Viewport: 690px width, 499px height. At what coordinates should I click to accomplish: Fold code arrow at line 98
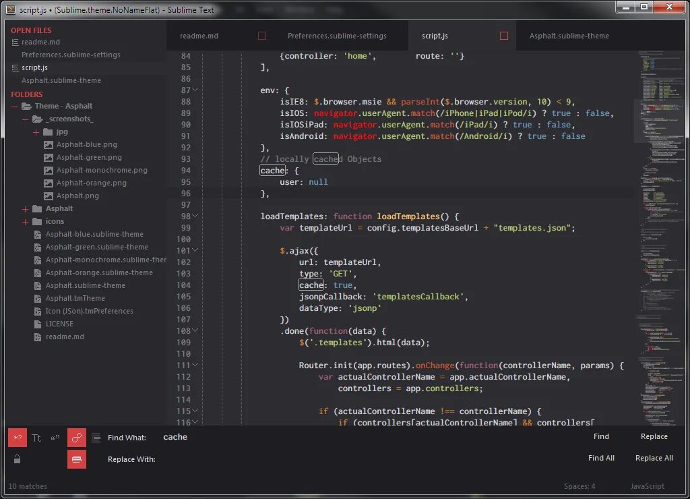pos(195,216)
